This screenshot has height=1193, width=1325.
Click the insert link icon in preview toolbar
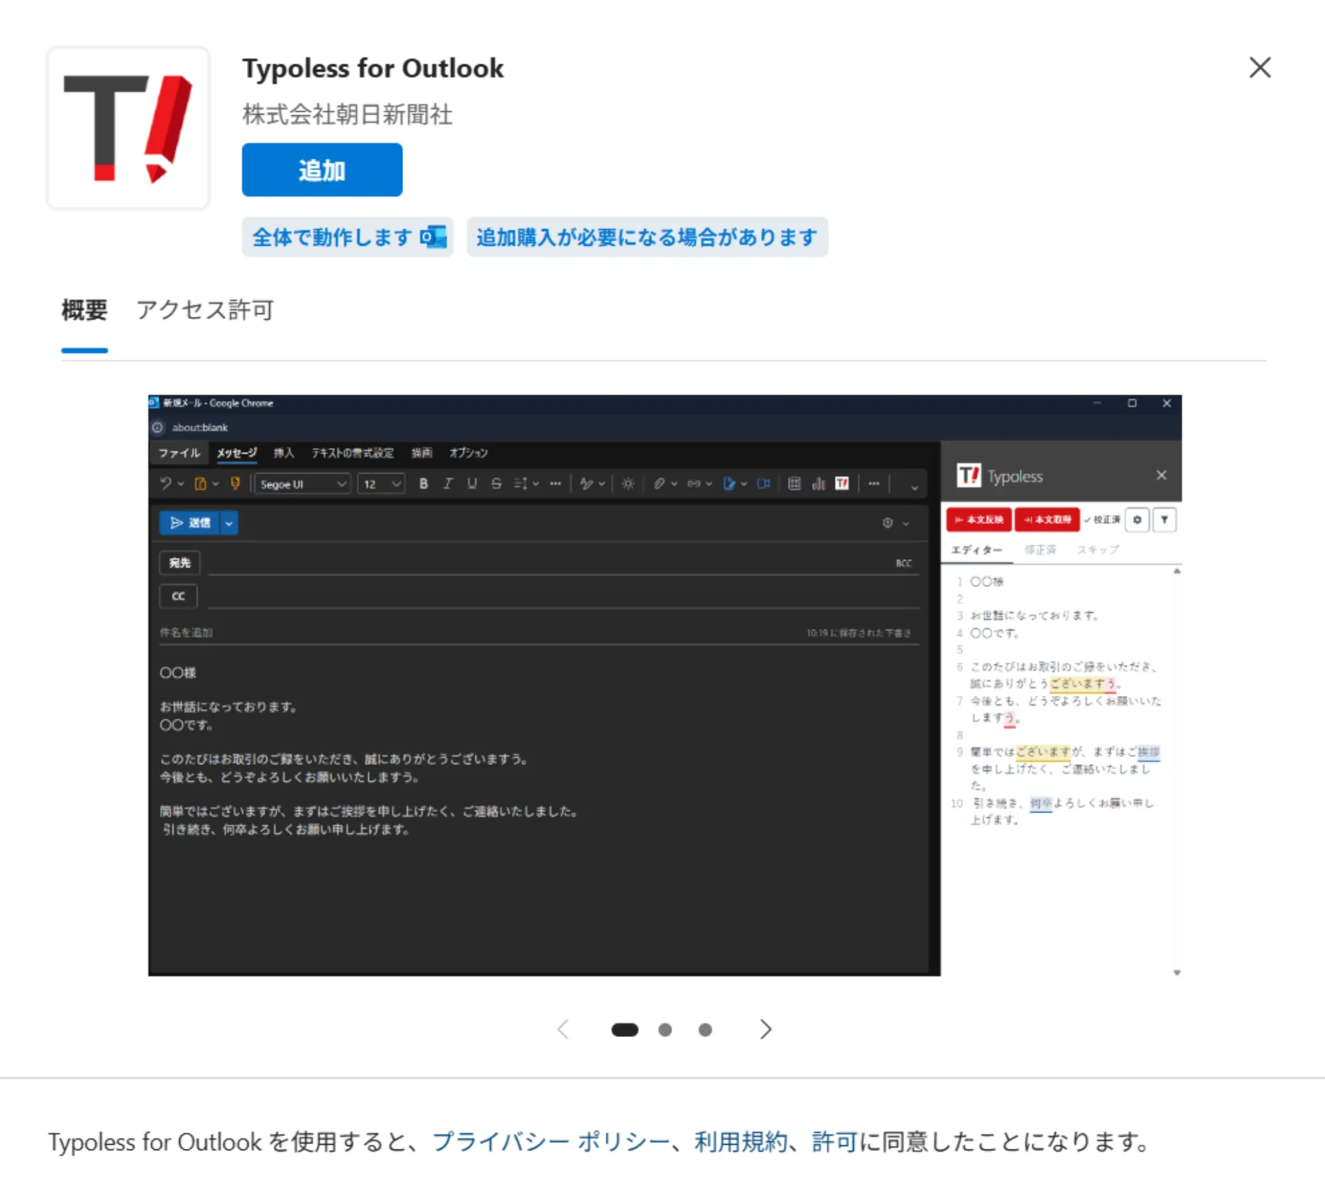(694, 484)
